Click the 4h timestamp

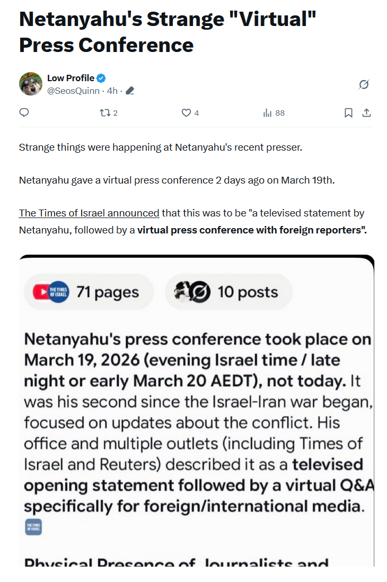(x=112, y=91)
